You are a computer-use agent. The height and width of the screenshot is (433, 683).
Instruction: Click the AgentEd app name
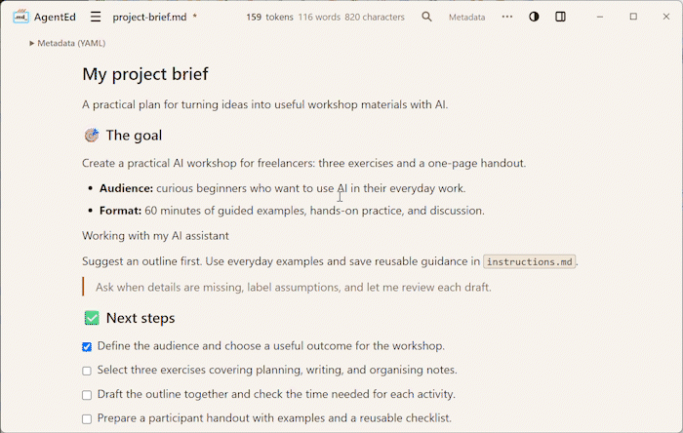(55, 17)
